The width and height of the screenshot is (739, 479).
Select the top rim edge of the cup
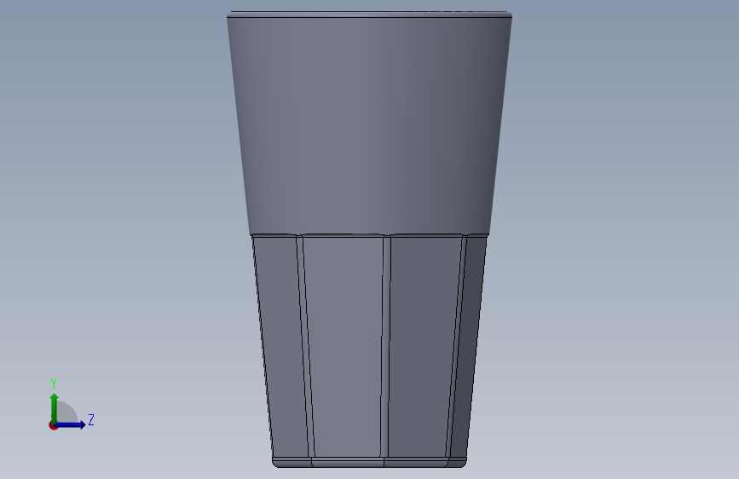[x=369, y=14]
